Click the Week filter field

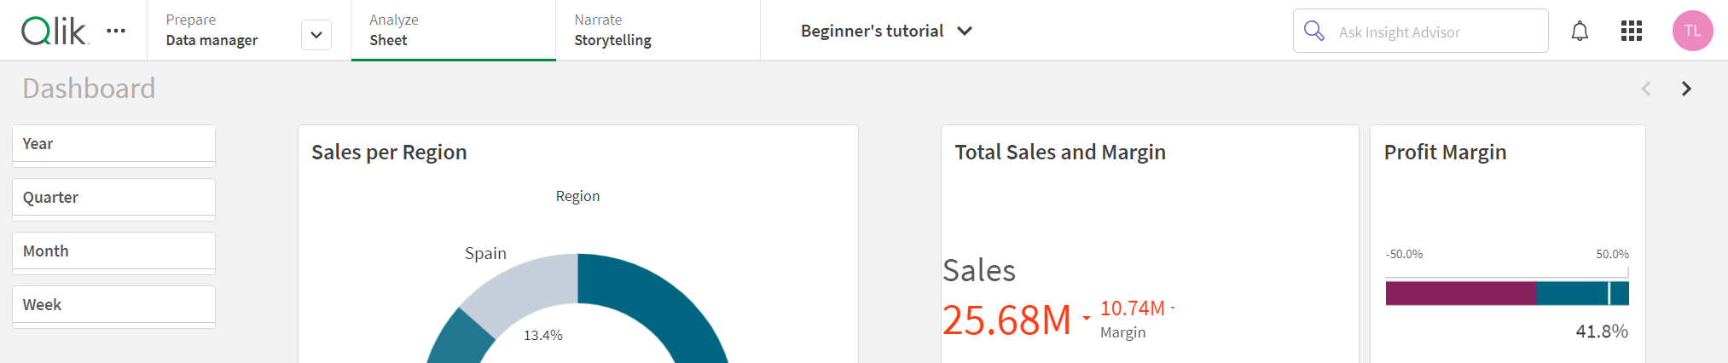coord(113,305)
